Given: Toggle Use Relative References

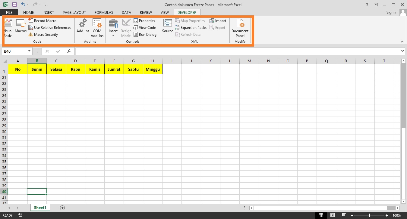Looking at the screenshot, I should [50, 28].
